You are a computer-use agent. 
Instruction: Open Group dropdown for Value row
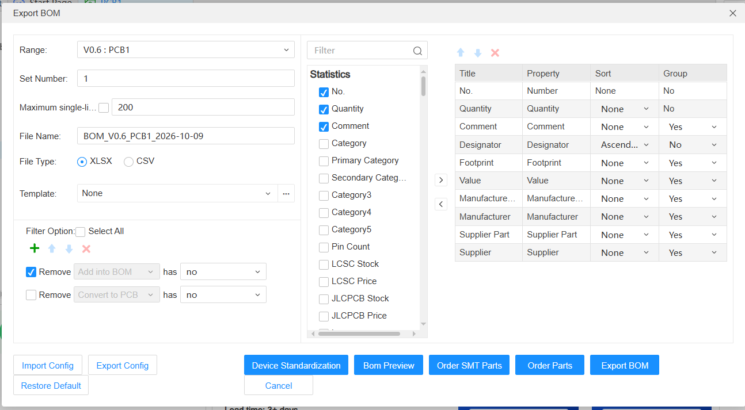(693, 181)
